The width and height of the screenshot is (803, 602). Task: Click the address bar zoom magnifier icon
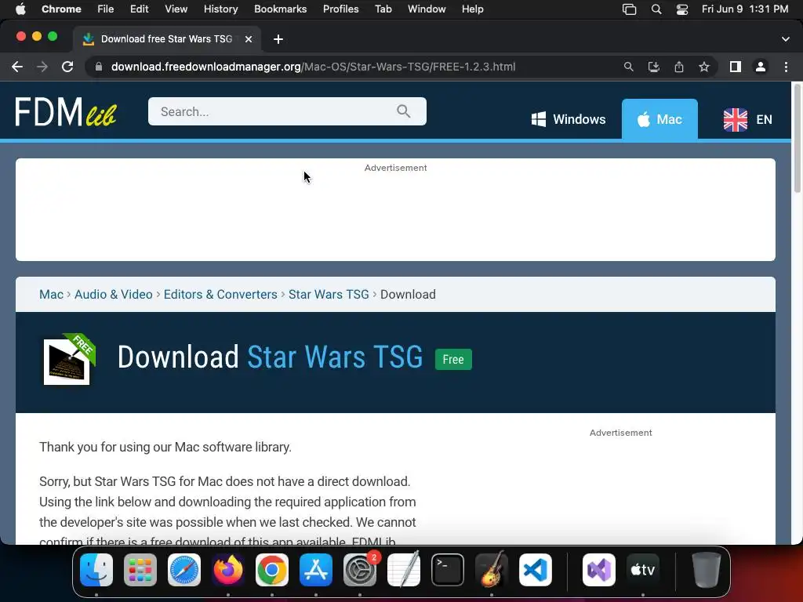click(x=628, y=67)
